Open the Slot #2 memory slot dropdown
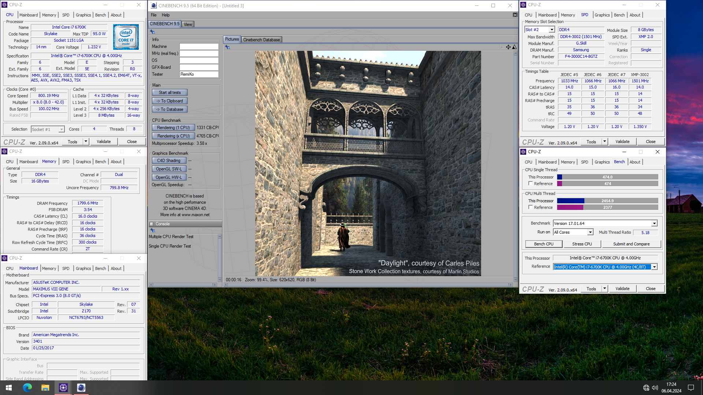The width and height of the screenshot is (703, 395). pos(551,30)
